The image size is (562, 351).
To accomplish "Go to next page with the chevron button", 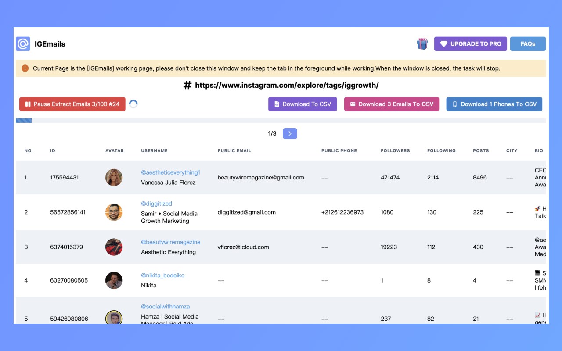I will tap(290, 133).
